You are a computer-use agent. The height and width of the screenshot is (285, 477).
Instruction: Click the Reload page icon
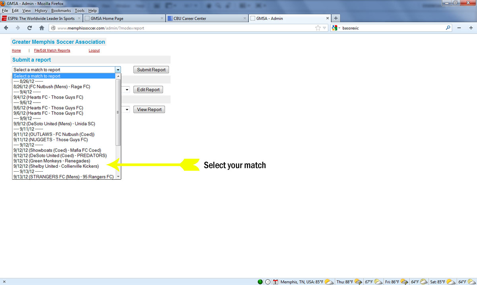coord(29,28)
